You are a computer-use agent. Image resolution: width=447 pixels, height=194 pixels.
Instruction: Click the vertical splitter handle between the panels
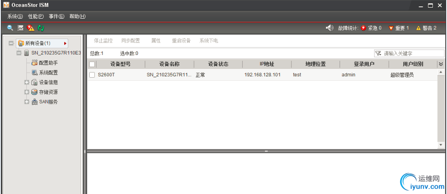click(85, 151)
